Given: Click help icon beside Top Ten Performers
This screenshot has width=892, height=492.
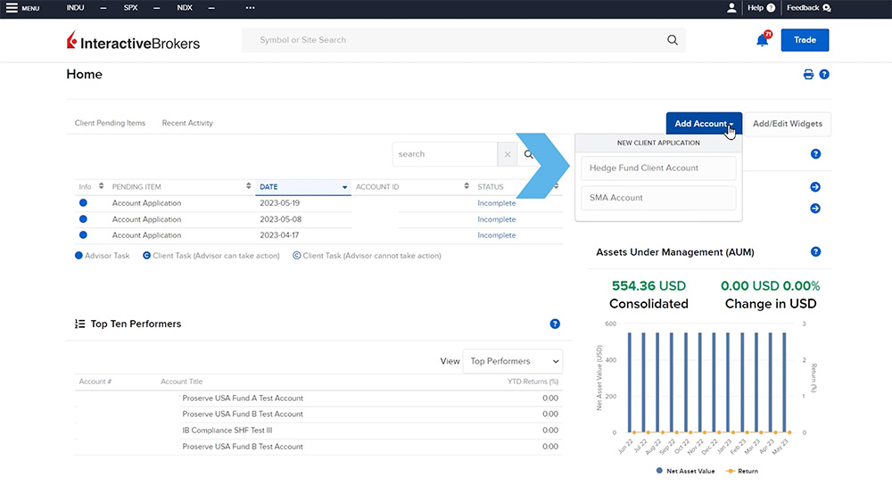Looking at the screenshot, I should coord(555,324).
